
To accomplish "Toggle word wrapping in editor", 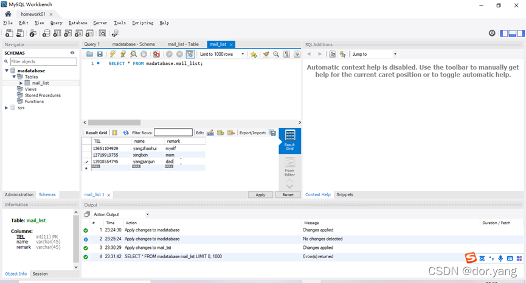I will click(297, 54).
